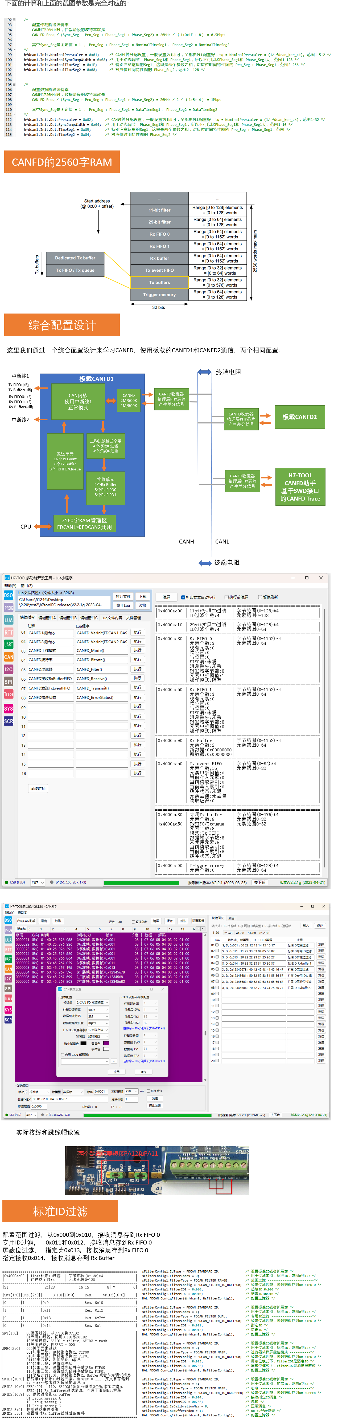The width and height of the screenshot is (338, 1419).
Task: Open CAN sidebar icon in Lua小程序 window
Action: pos(8,657)
